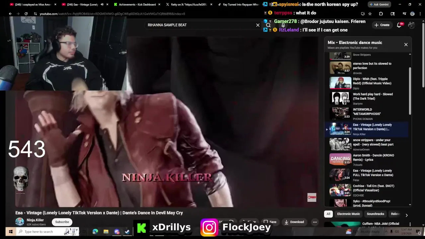This screenshot has height=239, width=425.
Task: Go forward one page in browser
Action: pos(18,14)
